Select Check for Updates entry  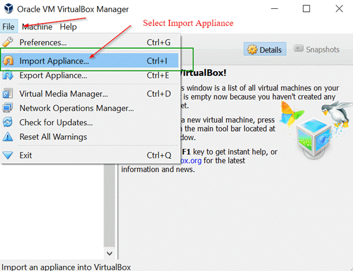pos(56,122)
